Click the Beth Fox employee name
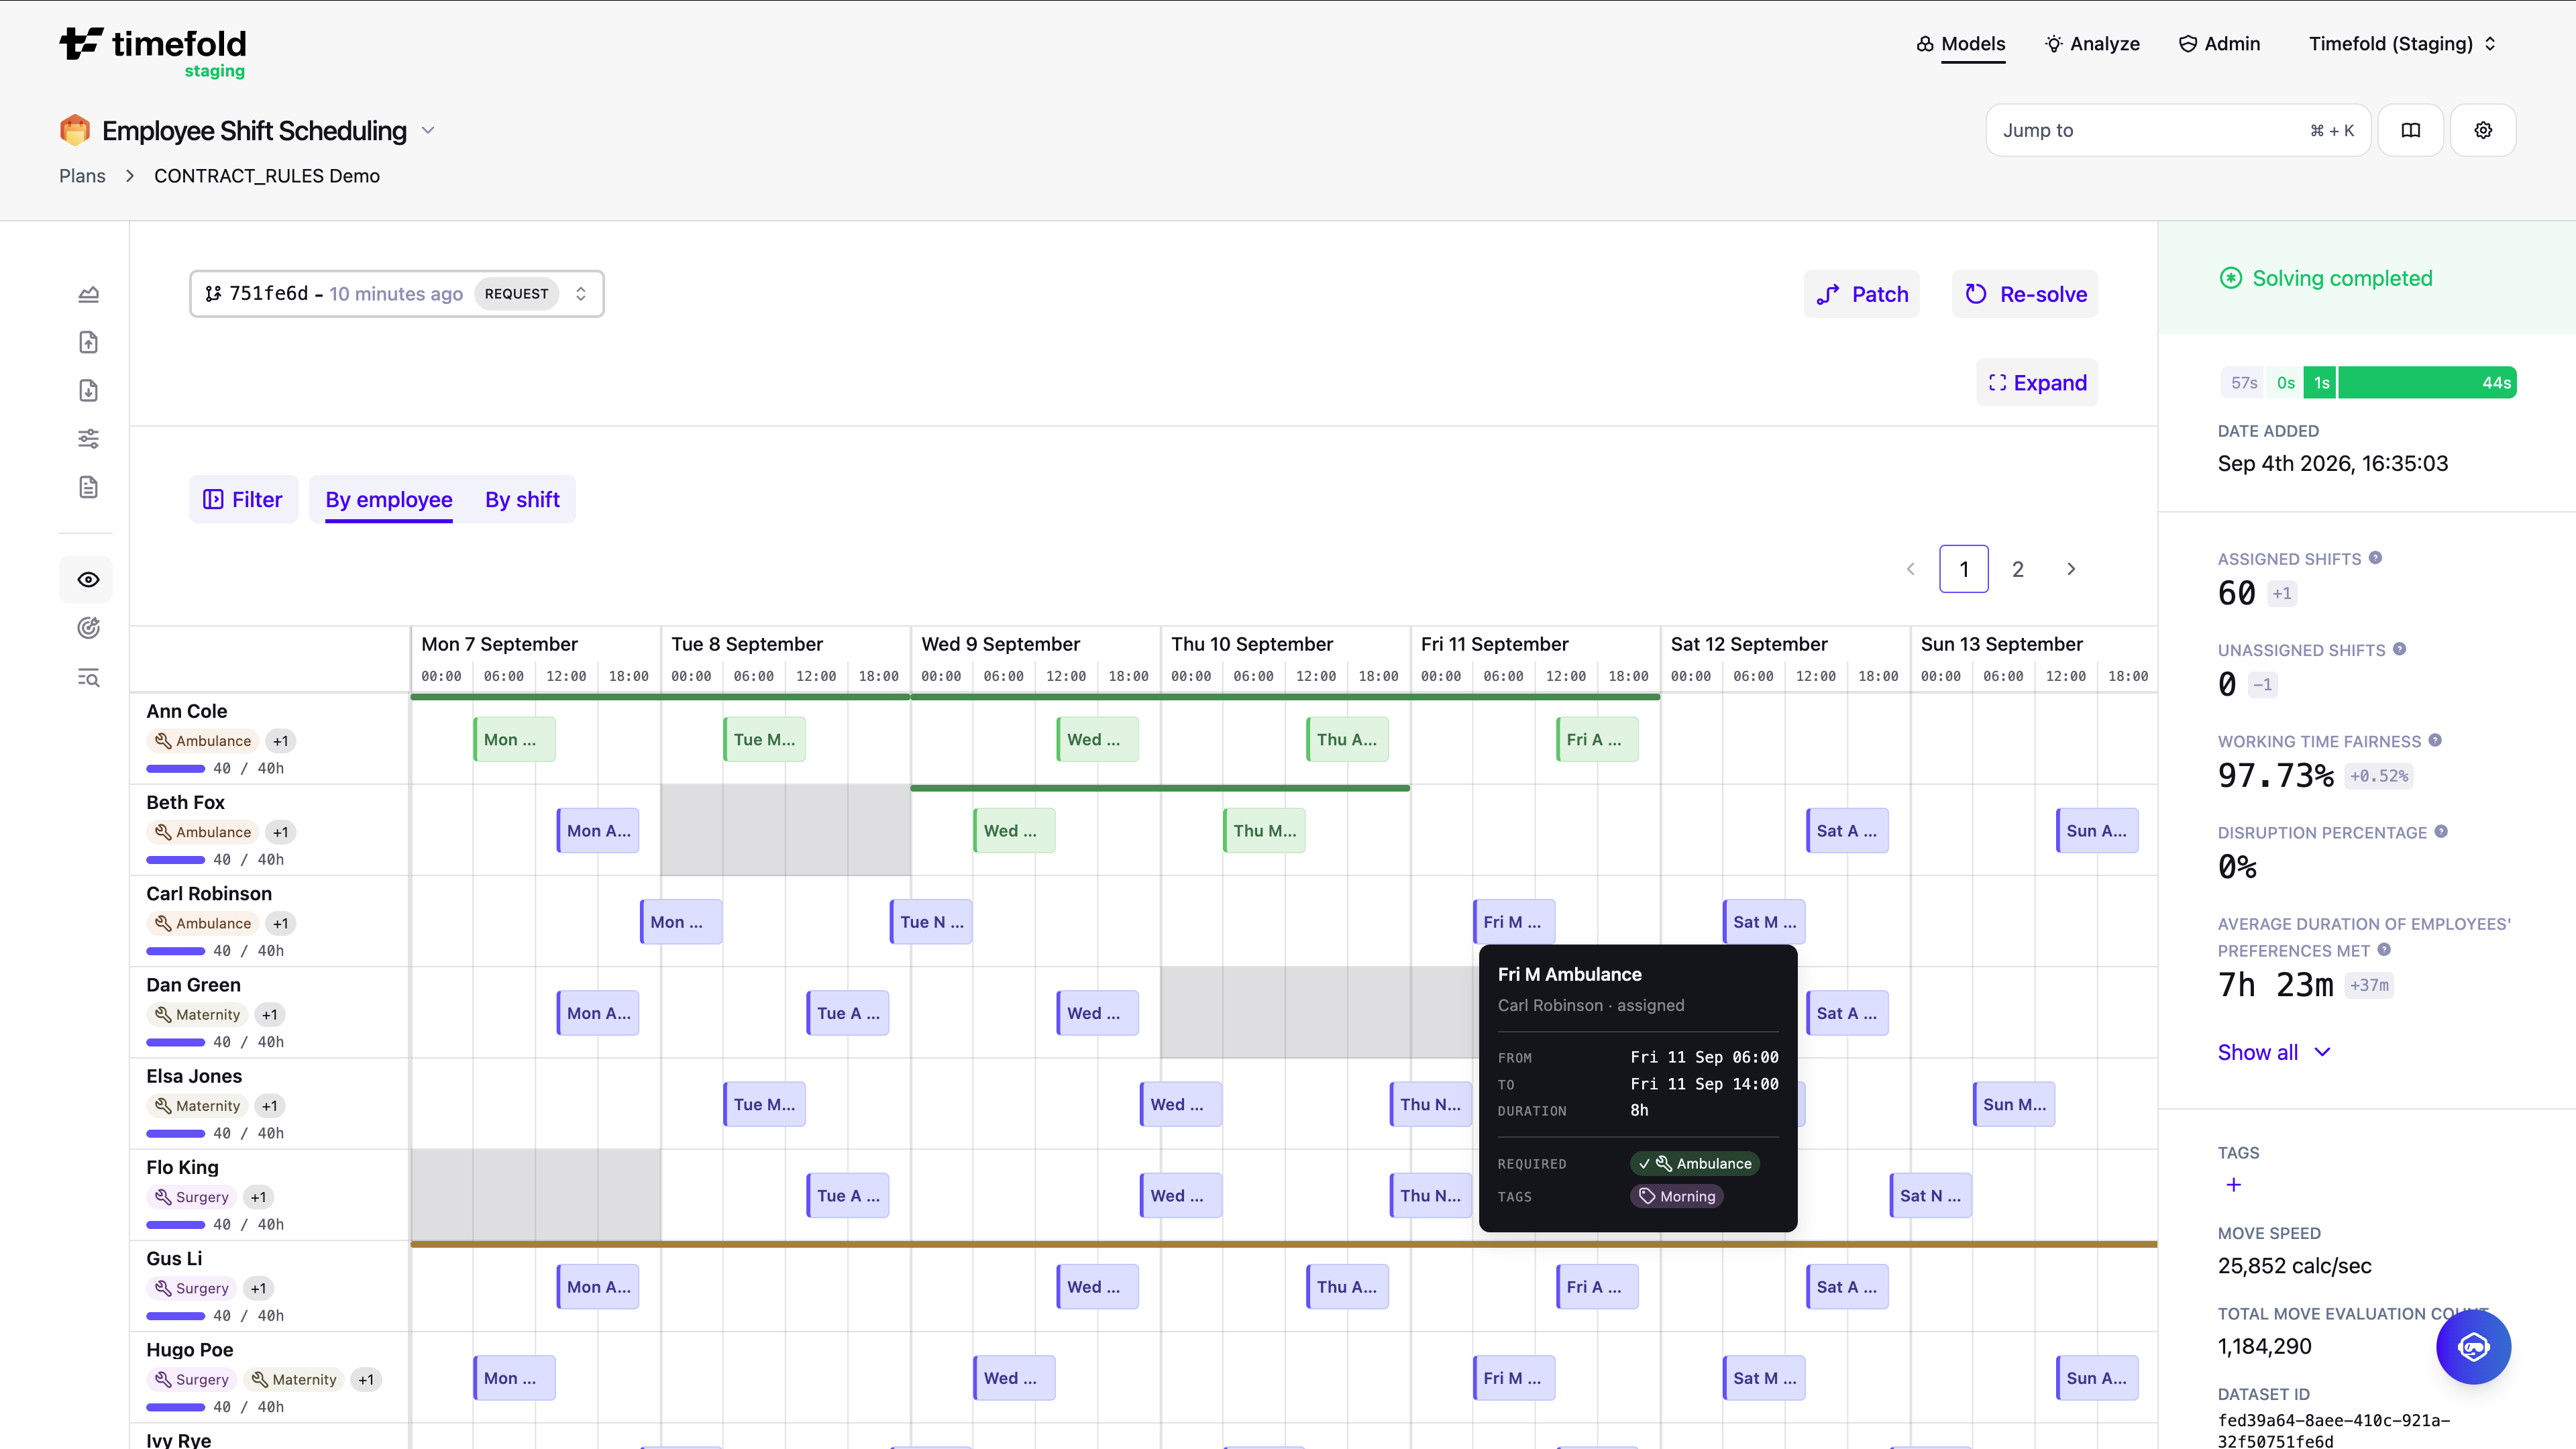 185,802
